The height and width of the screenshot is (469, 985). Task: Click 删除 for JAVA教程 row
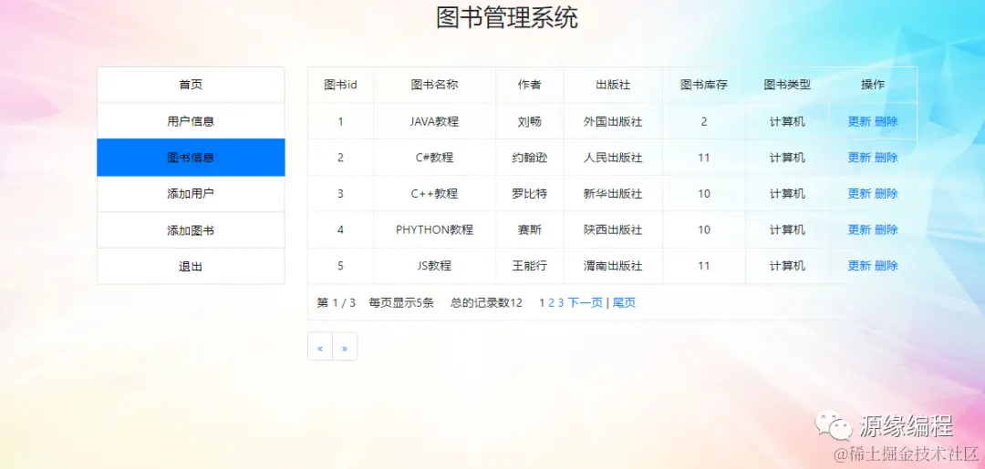pos(886,122)
